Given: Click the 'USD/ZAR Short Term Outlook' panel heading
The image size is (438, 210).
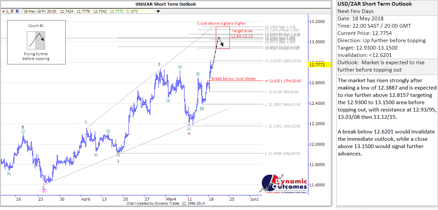Looking at the screenshot, I should coord(375,4).
